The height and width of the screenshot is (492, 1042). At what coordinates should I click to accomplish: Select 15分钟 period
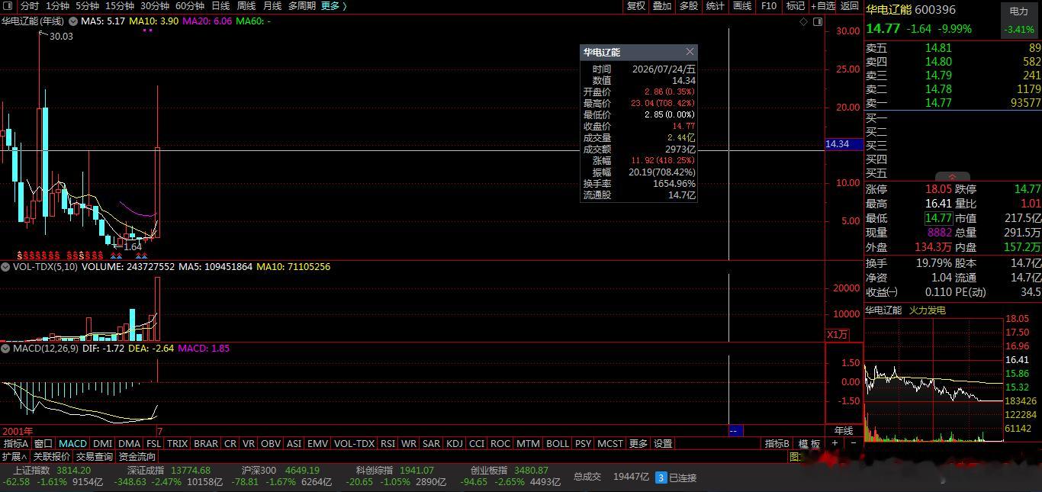[119, 6]
